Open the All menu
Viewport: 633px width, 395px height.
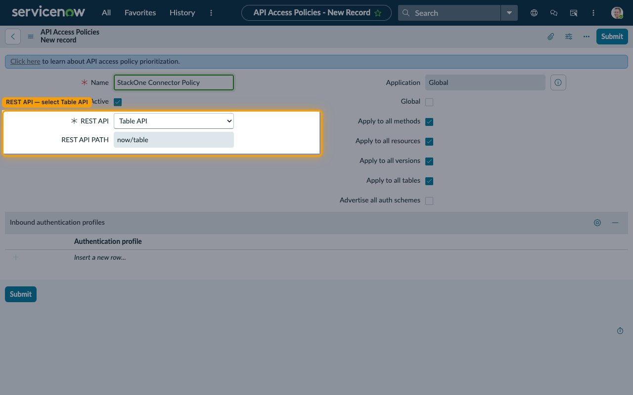(x=106, y=13)
